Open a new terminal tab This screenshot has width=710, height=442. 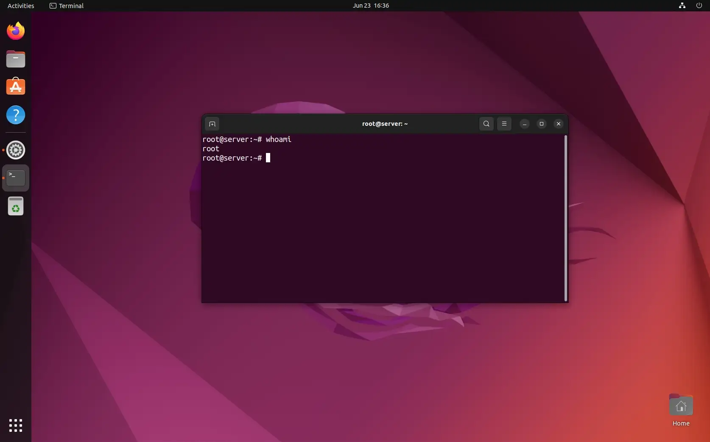[212, 124]
